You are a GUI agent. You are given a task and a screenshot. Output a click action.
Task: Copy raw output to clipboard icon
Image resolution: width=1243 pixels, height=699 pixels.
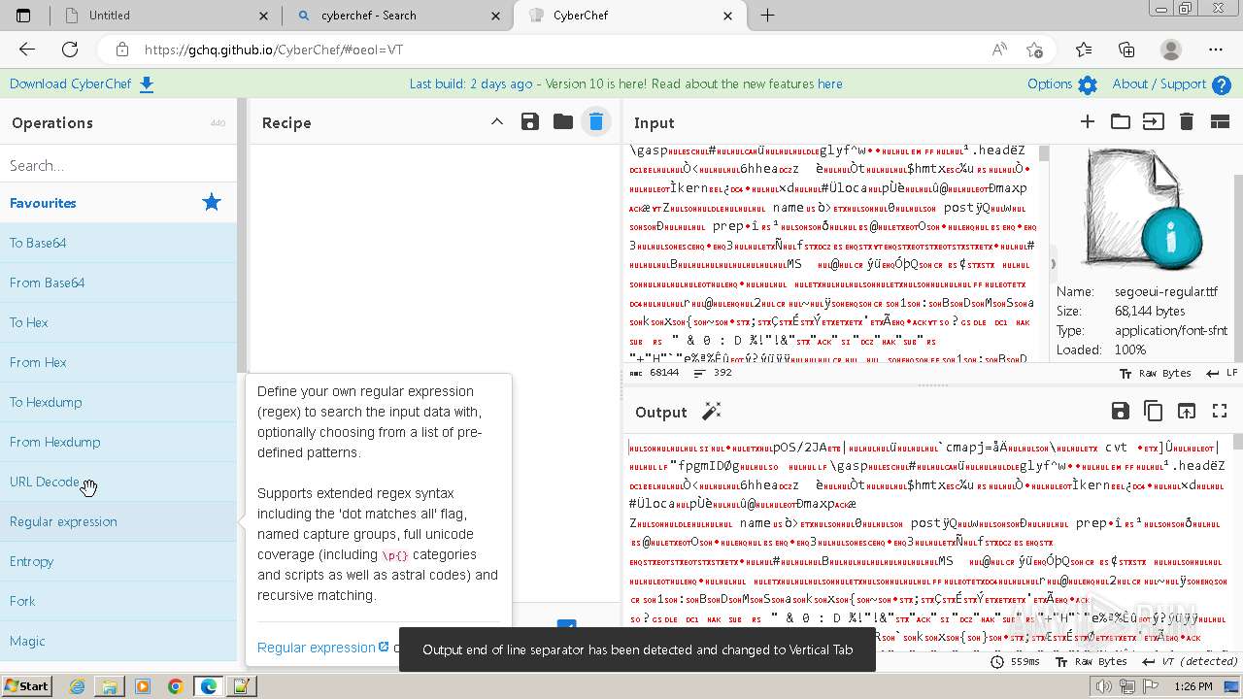pos(1154,412)
